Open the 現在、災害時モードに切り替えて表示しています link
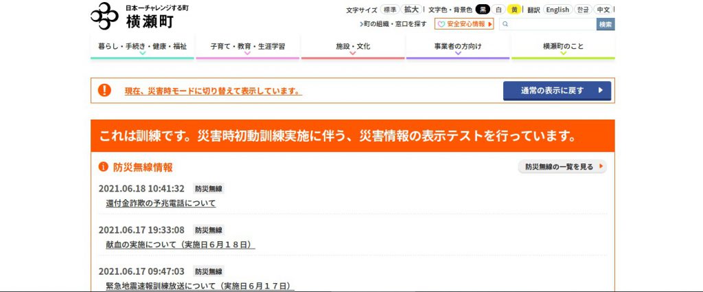Viewport: 703px width, 292px height. coord(213,91)
